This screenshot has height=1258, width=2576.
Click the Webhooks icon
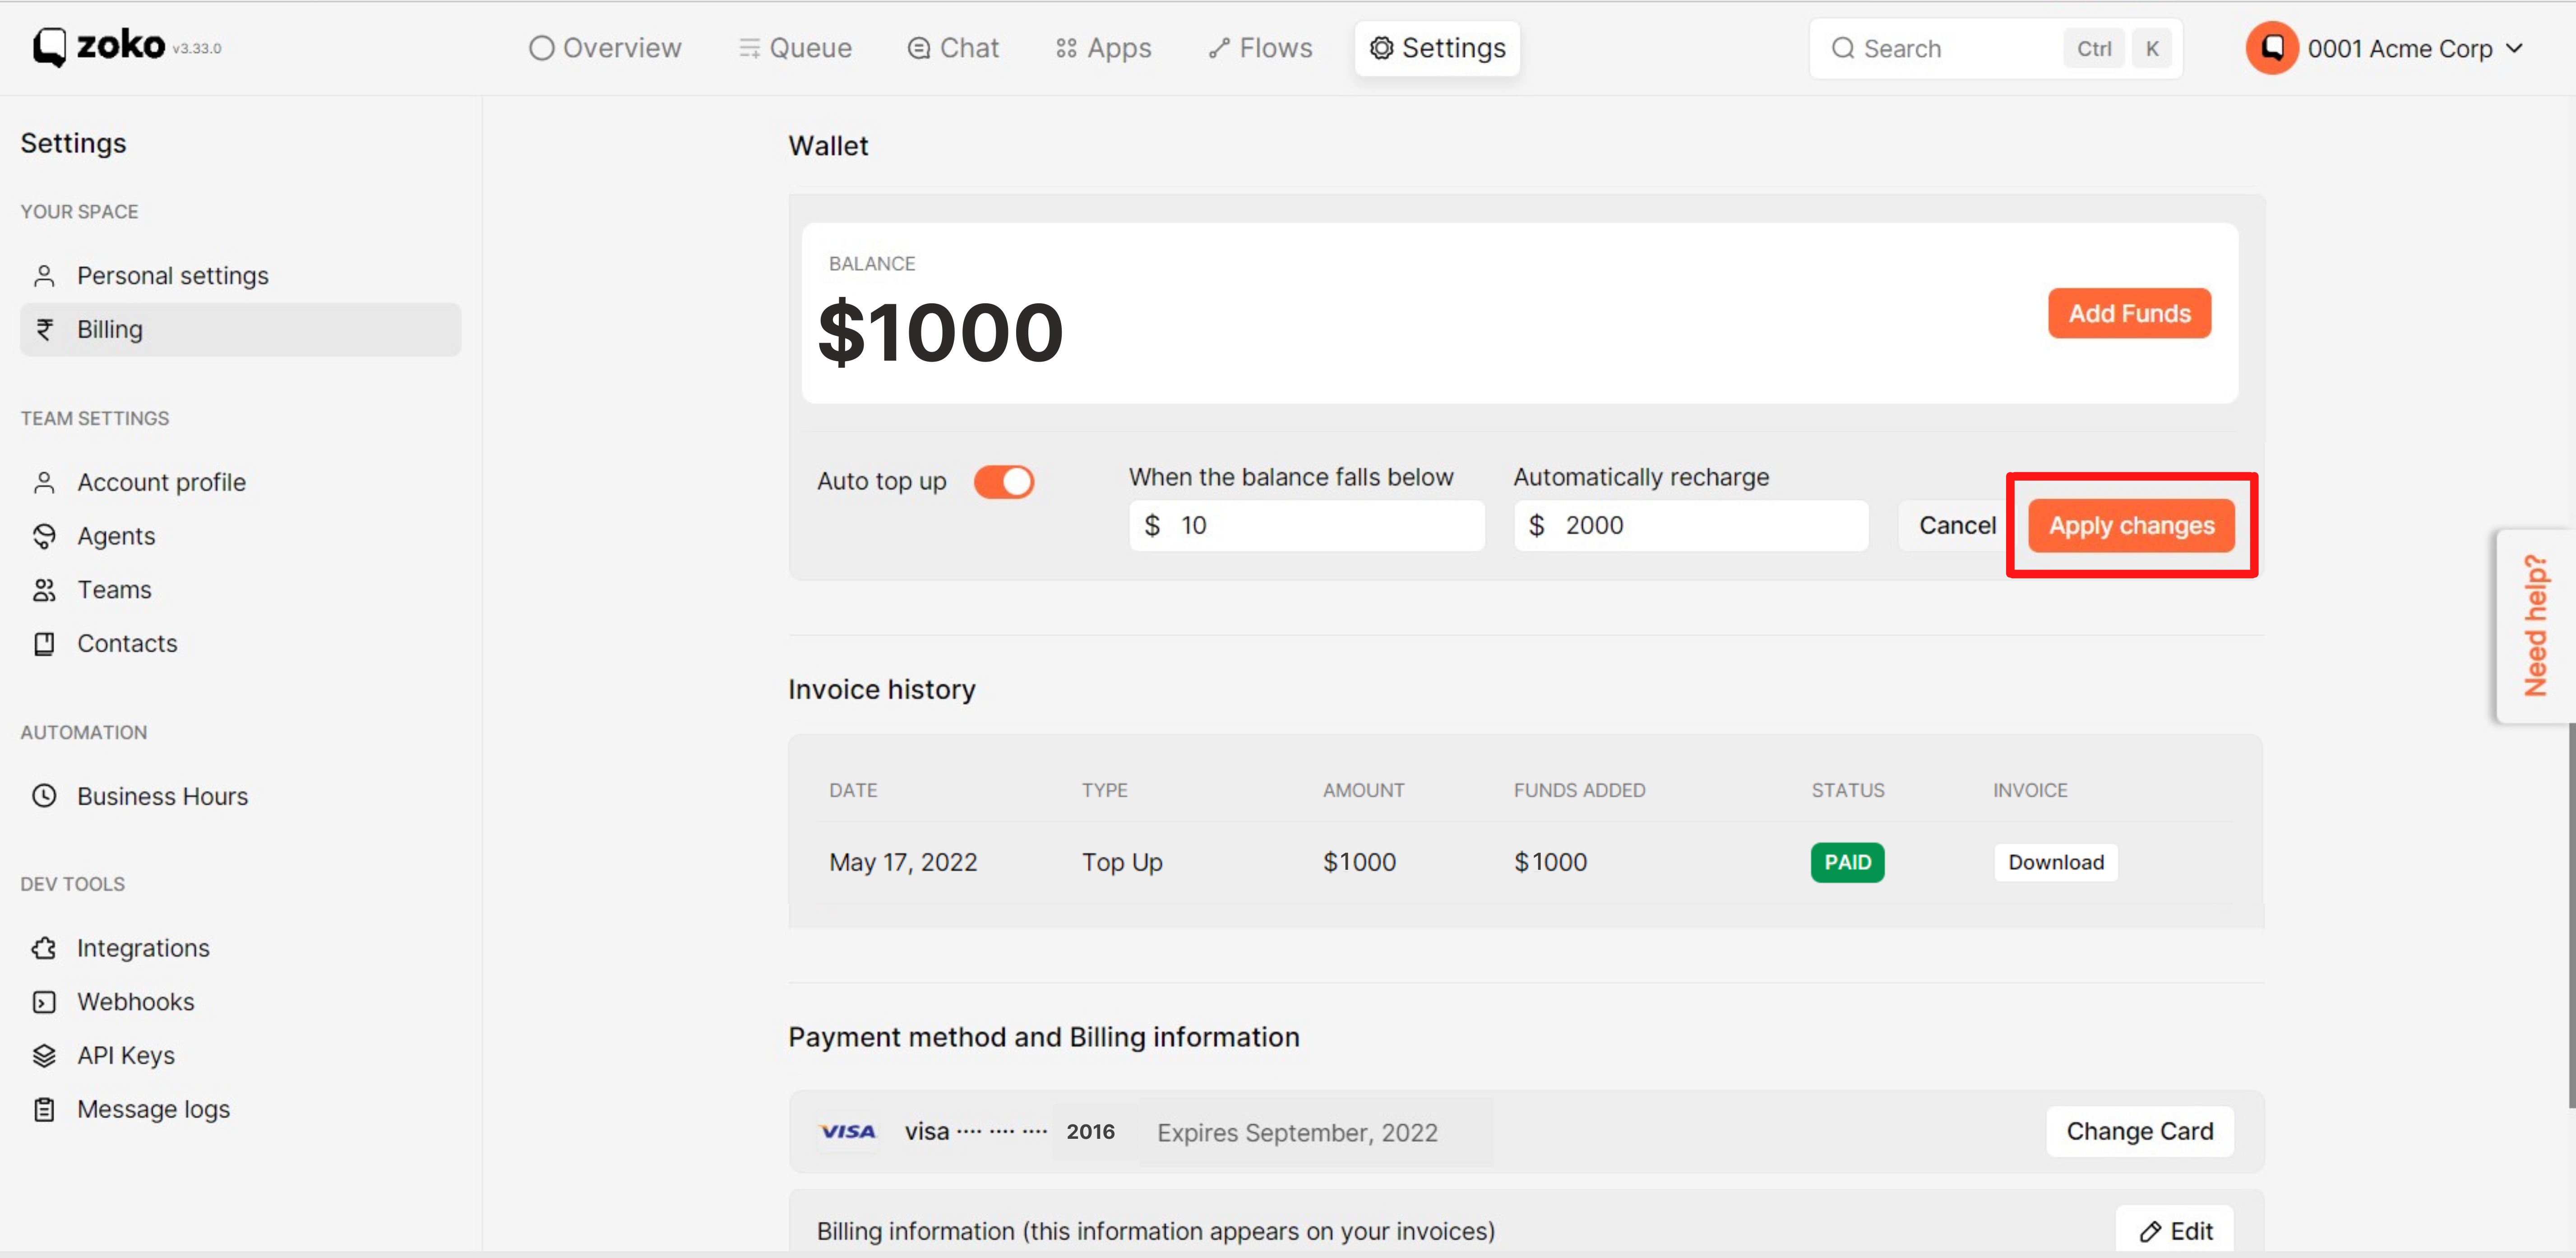pos(44,1002)
